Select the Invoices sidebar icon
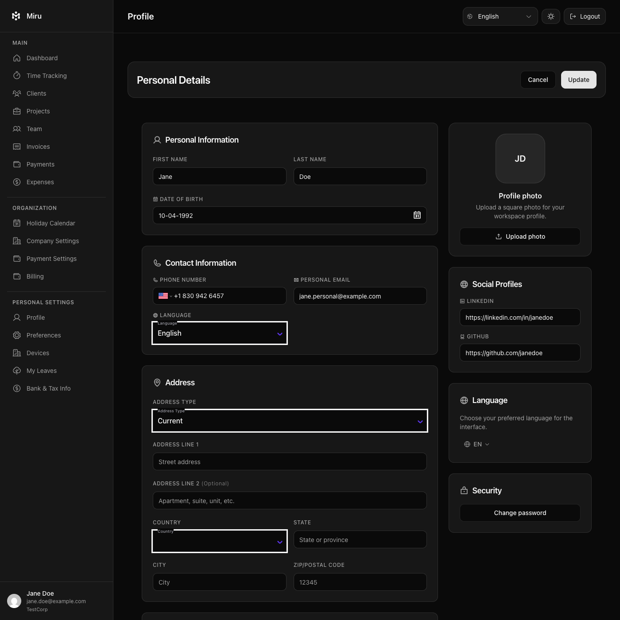The image size is (620, 620). tap(16, 146)
